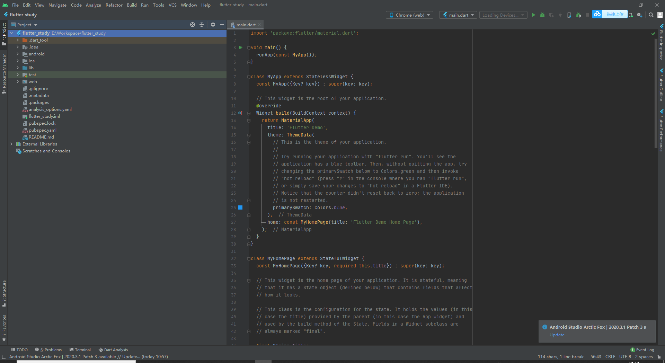
Task: Click Update link in notification popup
Action: point(558,335)
